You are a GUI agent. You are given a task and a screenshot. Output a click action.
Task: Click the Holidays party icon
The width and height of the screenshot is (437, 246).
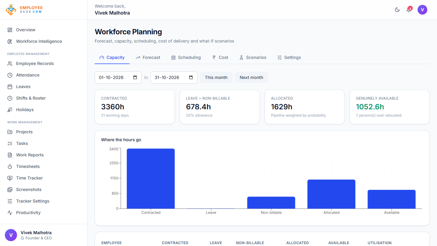(x=10, y=110)
